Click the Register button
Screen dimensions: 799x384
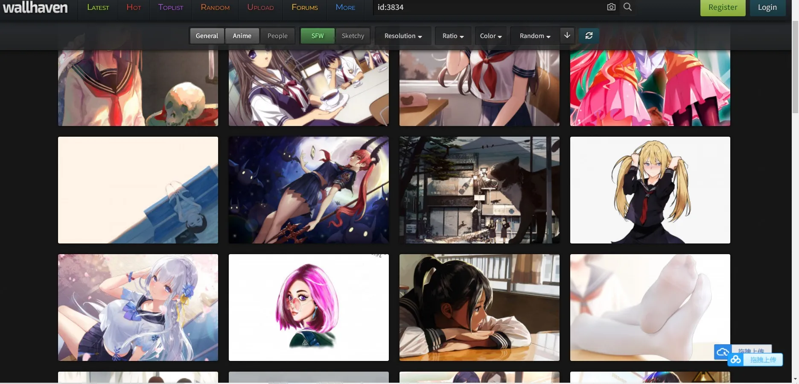[723, 8]
